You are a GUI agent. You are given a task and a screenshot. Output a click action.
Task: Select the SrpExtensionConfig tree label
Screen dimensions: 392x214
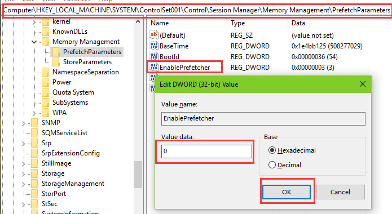click(x=71, y=153)
